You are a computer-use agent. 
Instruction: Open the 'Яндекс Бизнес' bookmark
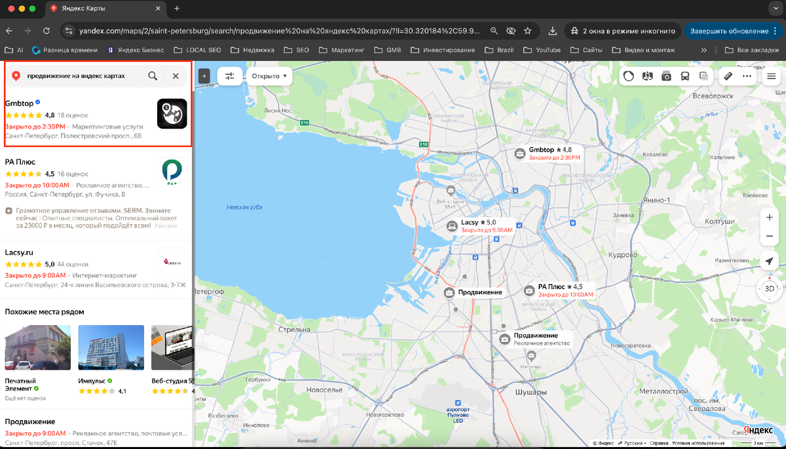(x=136, y=50)
